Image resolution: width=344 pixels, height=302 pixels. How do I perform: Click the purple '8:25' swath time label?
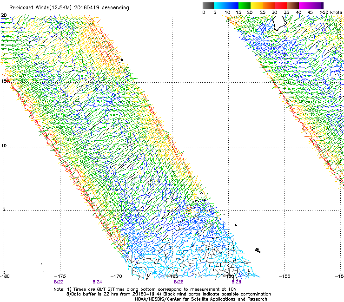pyautogui.click(x=179, y=282)
